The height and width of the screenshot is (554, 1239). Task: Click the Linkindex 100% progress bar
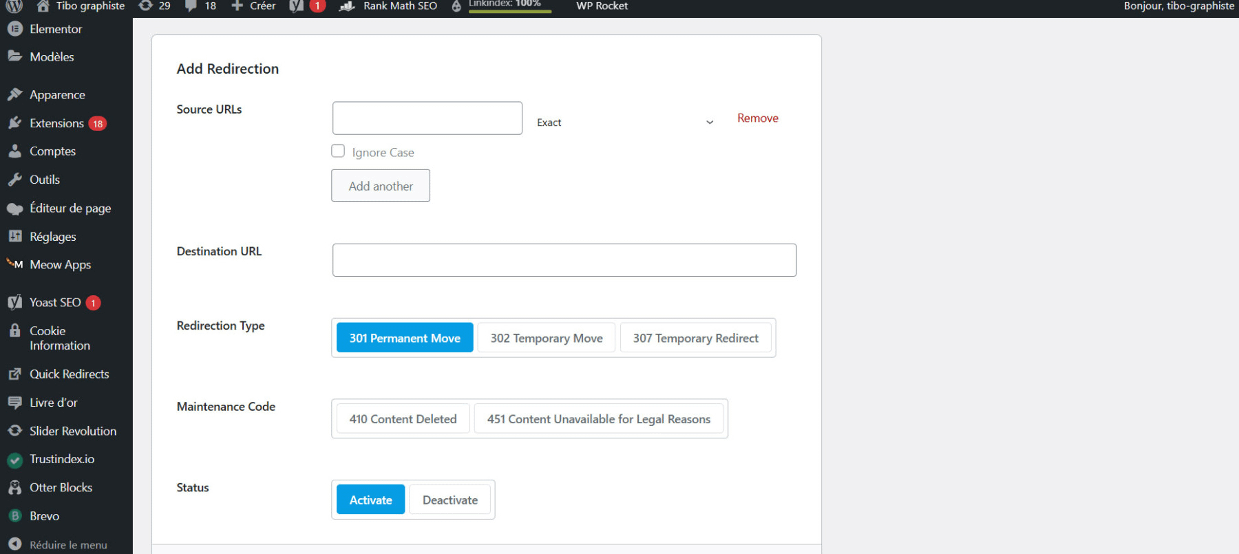(510, 11)
